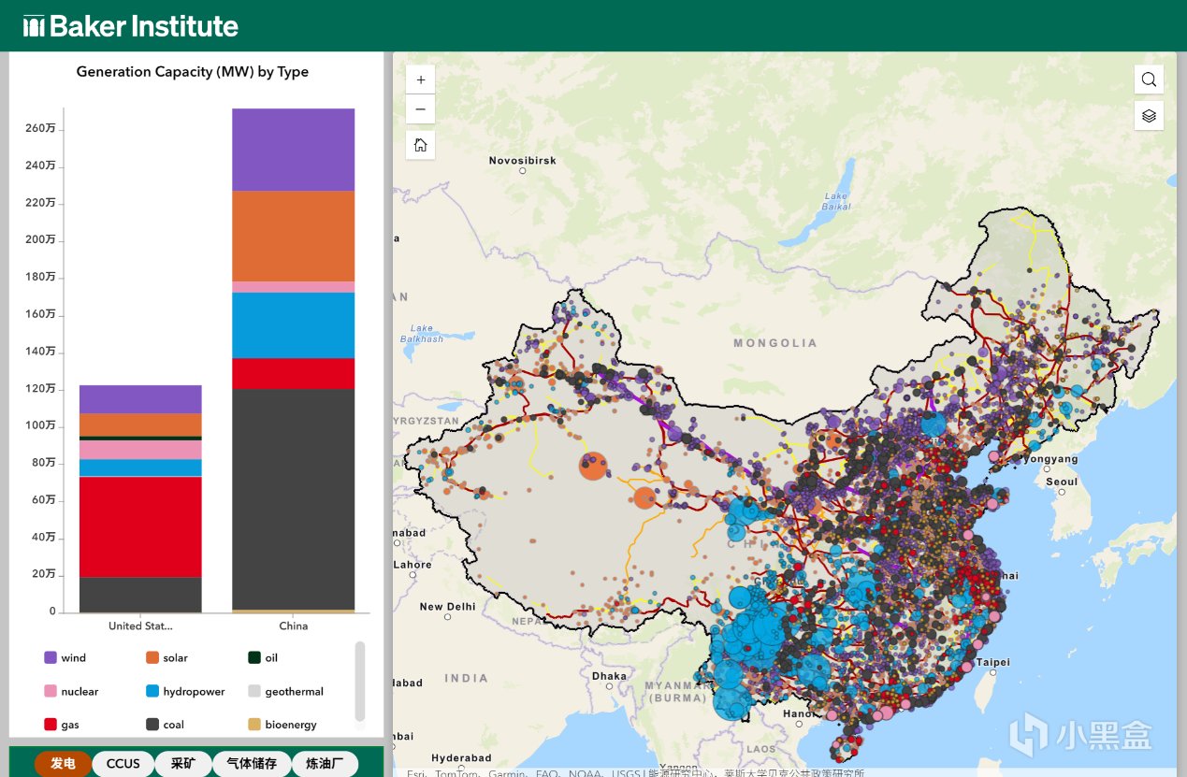The width and height of the screenshot is (1187, 777).
Task: Toggle solar series in chart legend
Action: click(x=166, y=657)
